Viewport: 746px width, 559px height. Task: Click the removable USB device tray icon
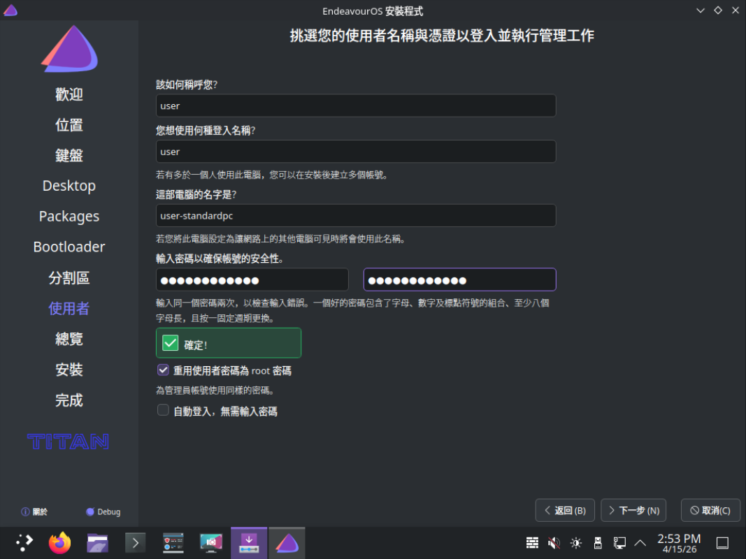click(597, 543)
